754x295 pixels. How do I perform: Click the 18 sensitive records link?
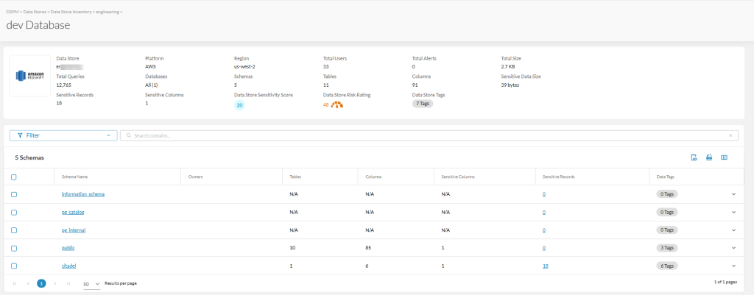[546, 266]
